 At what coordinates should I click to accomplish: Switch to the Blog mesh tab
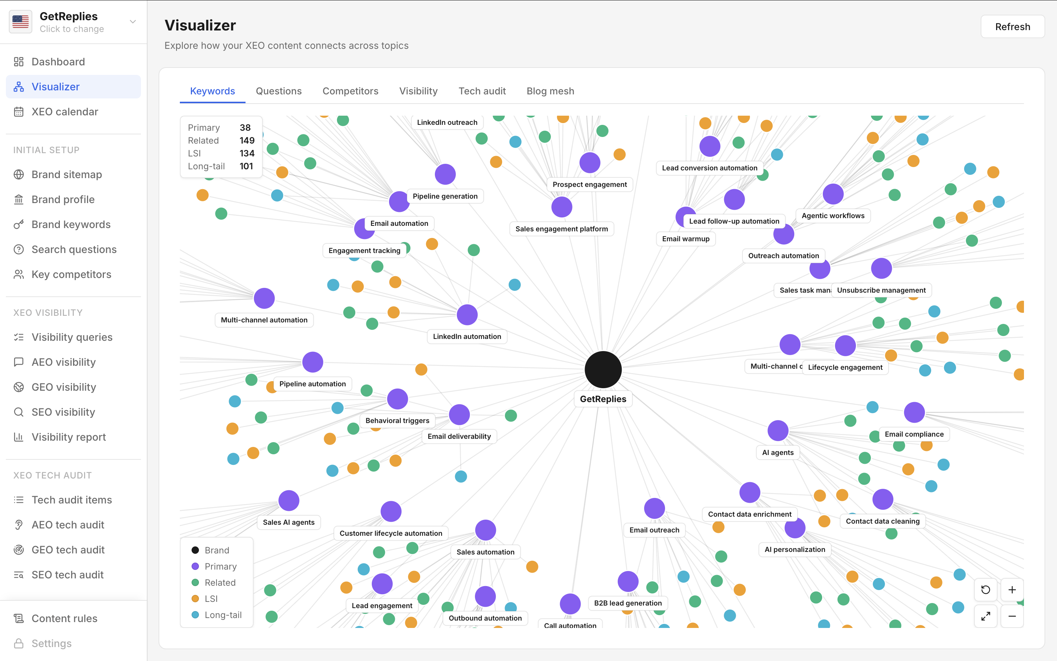[551, 91]
